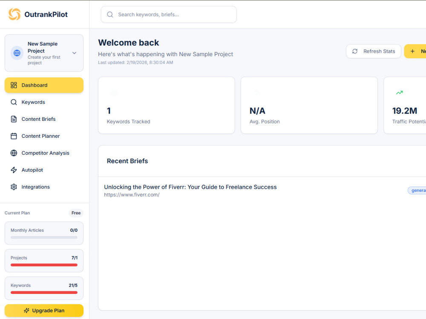
Task: Click the Last updated timestamp text
Action: [135, 63]
